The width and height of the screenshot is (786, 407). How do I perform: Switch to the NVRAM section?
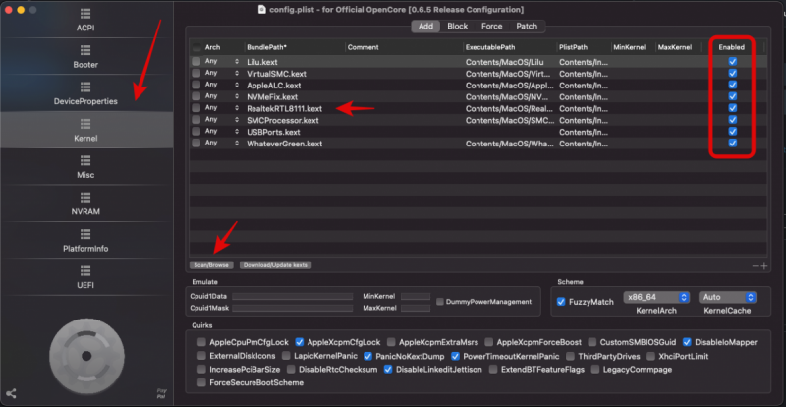point(86,203)
